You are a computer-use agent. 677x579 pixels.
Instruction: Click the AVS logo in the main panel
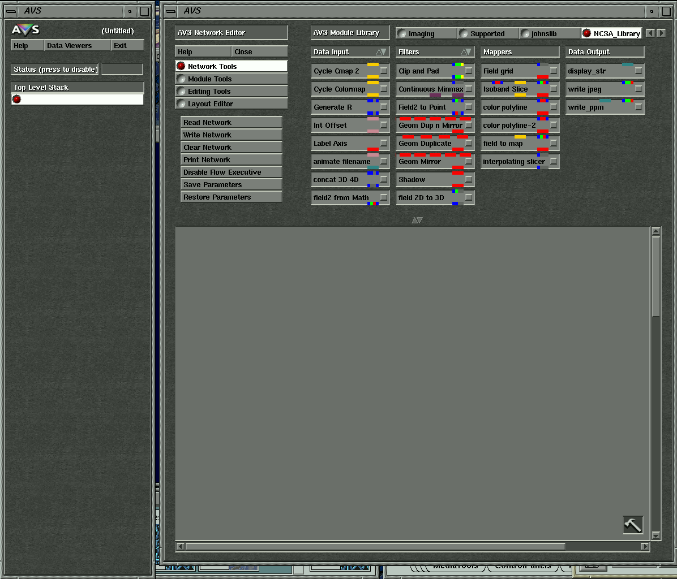[x=25, y=30]
